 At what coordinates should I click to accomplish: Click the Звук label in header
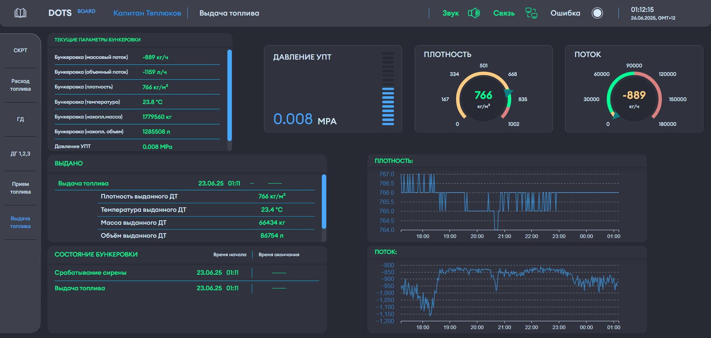pyautogui.click(x=451, y=13)
